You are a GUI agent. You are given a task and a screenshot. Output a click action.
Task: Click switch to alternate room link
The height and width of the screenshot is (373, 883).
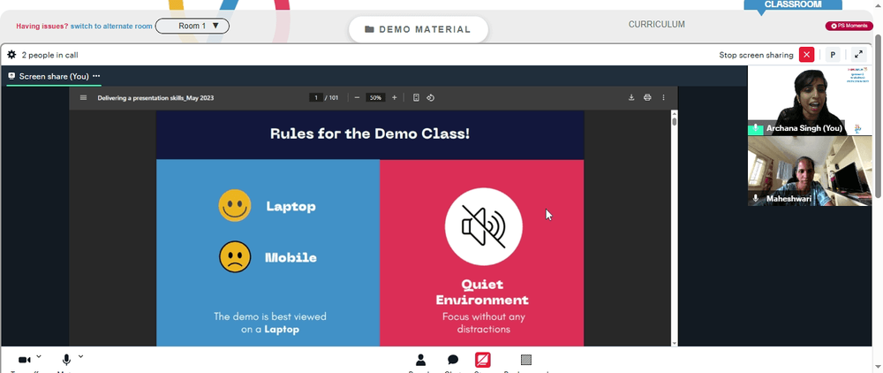coord(111,26)
